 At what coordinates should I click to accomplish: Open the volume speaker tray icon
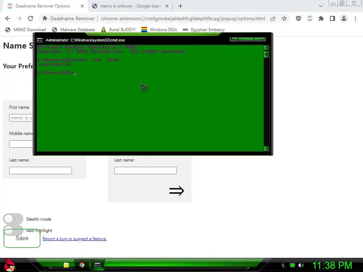(x=301, y=265)
